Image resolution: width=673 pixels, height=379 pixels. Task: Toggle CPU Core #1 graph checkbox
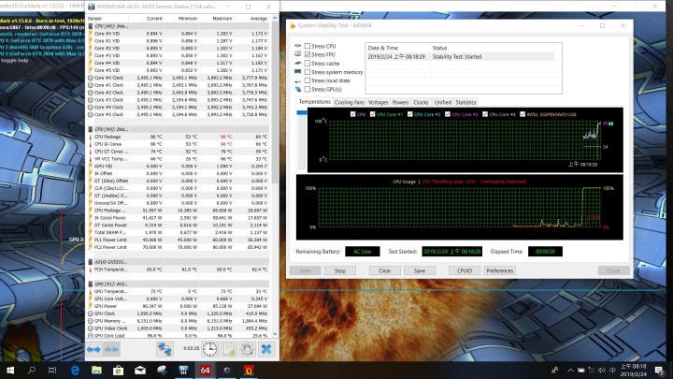coord(373,114)
